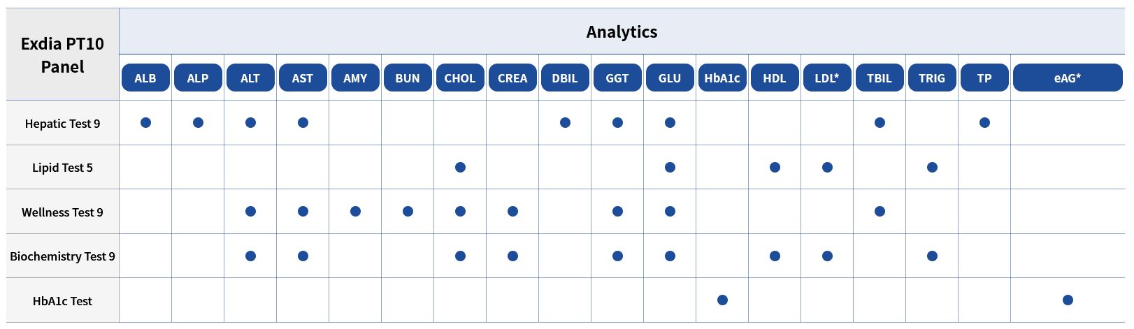Click the AMY header pill

pyautogui.click(x=354, y=78)
